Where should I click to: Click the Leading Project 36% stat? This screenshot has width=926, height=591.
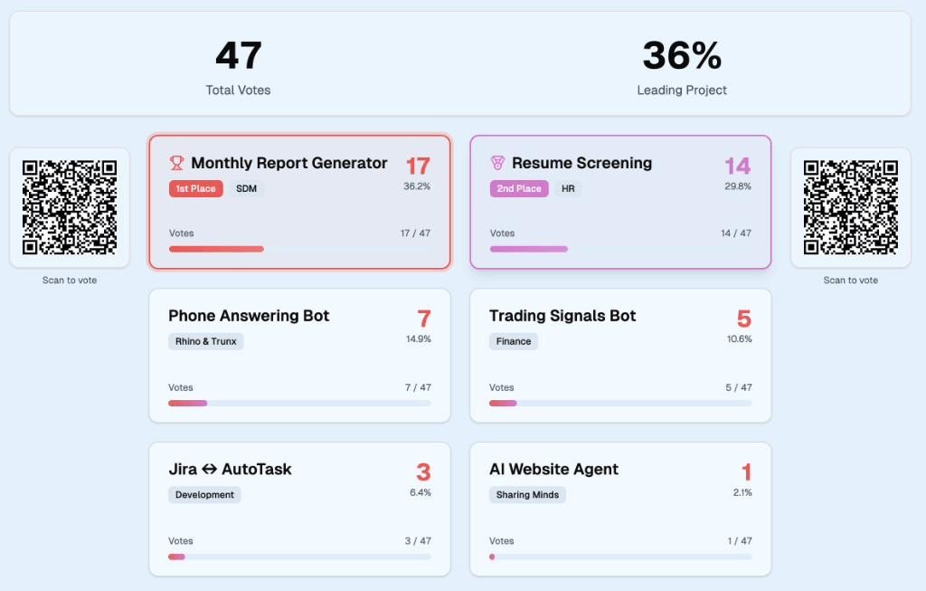[x=681, y=63]
